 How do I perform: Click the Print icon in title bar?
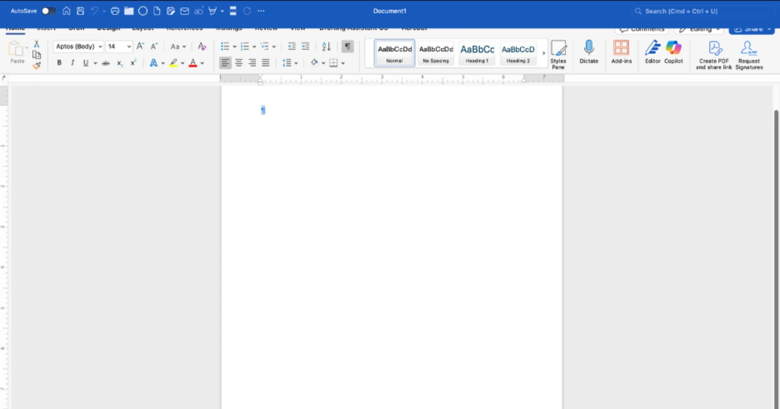click(x=115, y=11)
